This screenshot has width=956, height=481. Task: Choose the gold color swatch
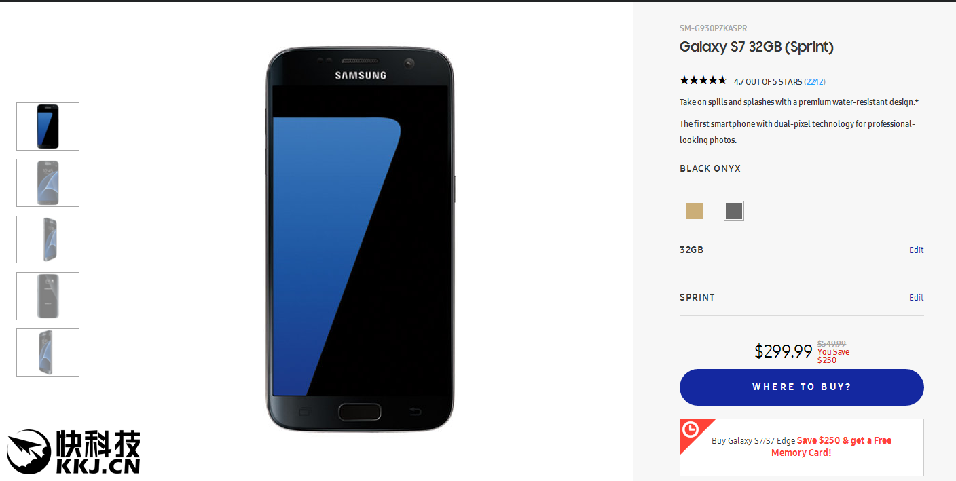(x=695, y=211)
